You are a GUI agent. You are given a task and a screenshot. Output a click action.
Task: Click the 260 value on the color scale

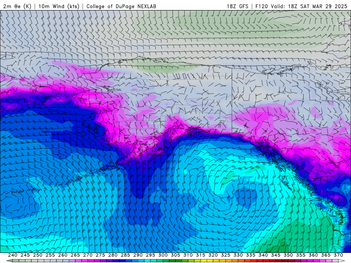(63, 255)
